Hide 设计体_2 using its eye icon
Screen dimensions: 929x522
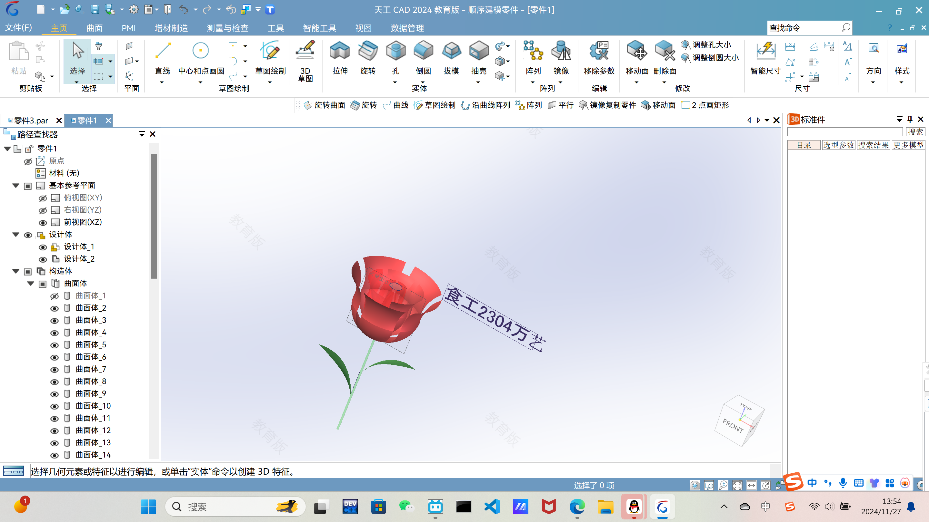pos(43,259)
